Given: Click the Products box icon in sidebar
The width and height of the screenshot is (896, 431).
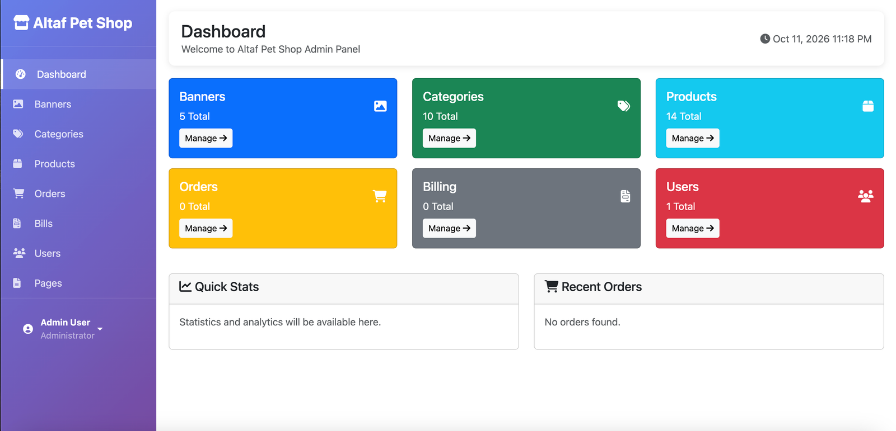Looking at the screenshot, I should 18,164.
